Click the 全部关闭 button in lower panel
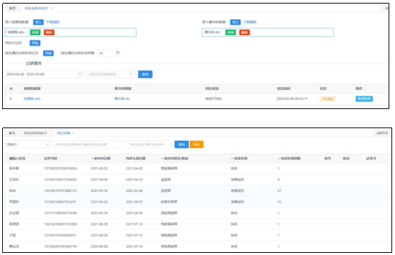This screenshot has height=255, width=395. tap(382, 133)
